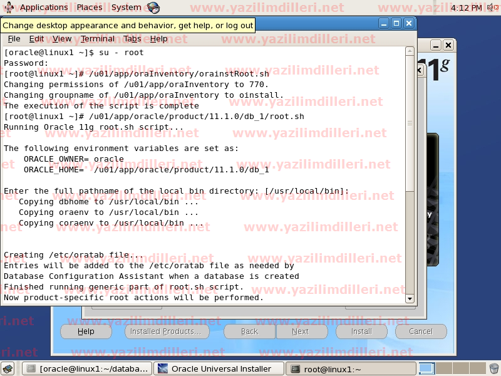Click the Installed Products... button

pos(165,332)
